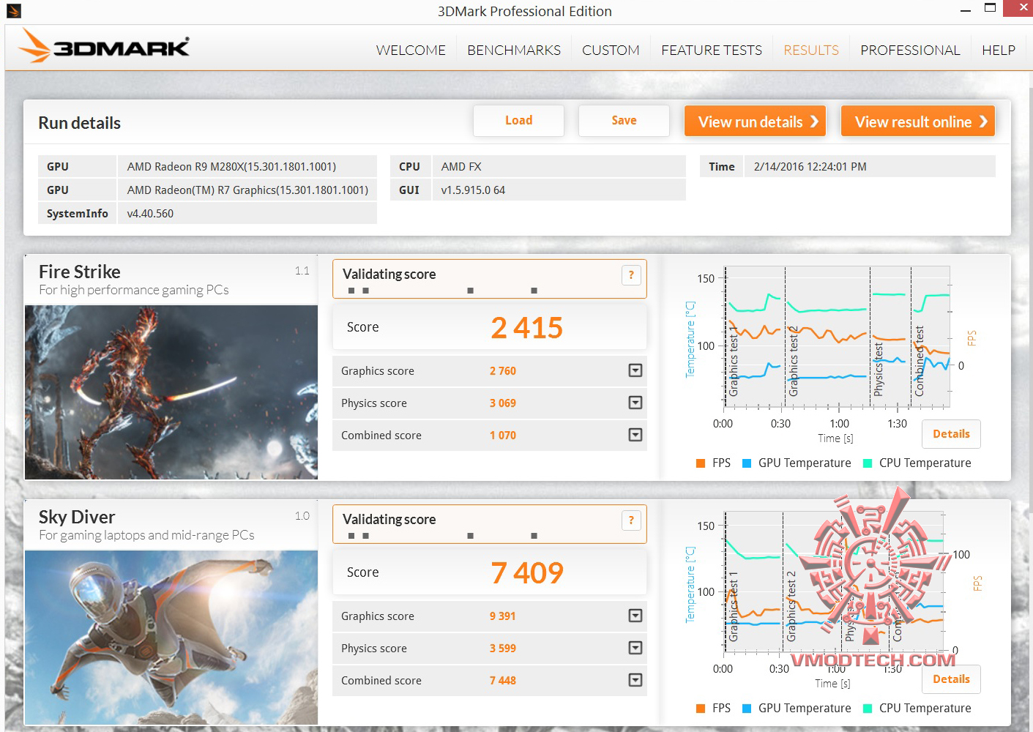
Task: Expand Fire Strike Graphics score details
Action: tap(635, 370)
